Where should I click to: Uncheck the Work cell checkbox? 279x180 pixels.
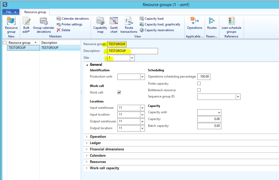click(119, 92)
